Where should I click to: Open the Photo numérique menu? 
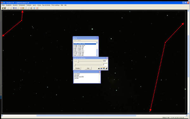[x=55, y=5]
